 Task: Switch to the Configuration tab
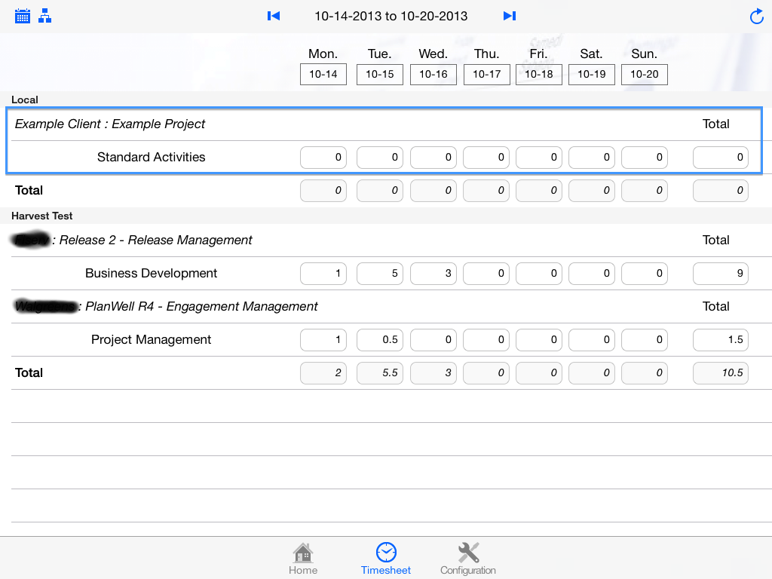[467, 559]
